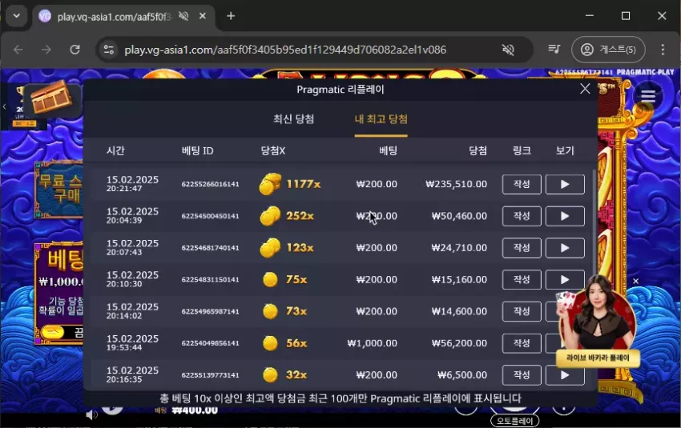Switch to 최신 당첨 tab

click(x=293, y=119)
